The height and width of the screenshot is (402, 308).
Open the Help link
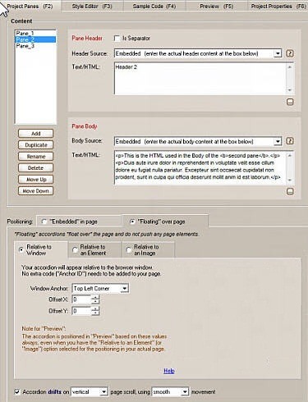(169, 371)
